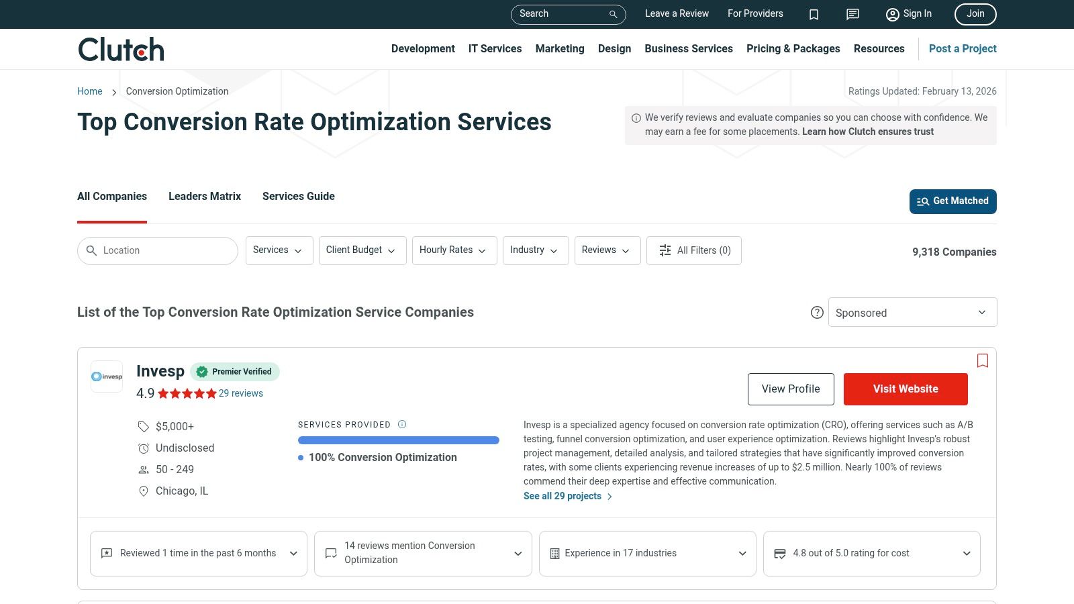Click the speech bubble icon in reviews mention card

331,553
